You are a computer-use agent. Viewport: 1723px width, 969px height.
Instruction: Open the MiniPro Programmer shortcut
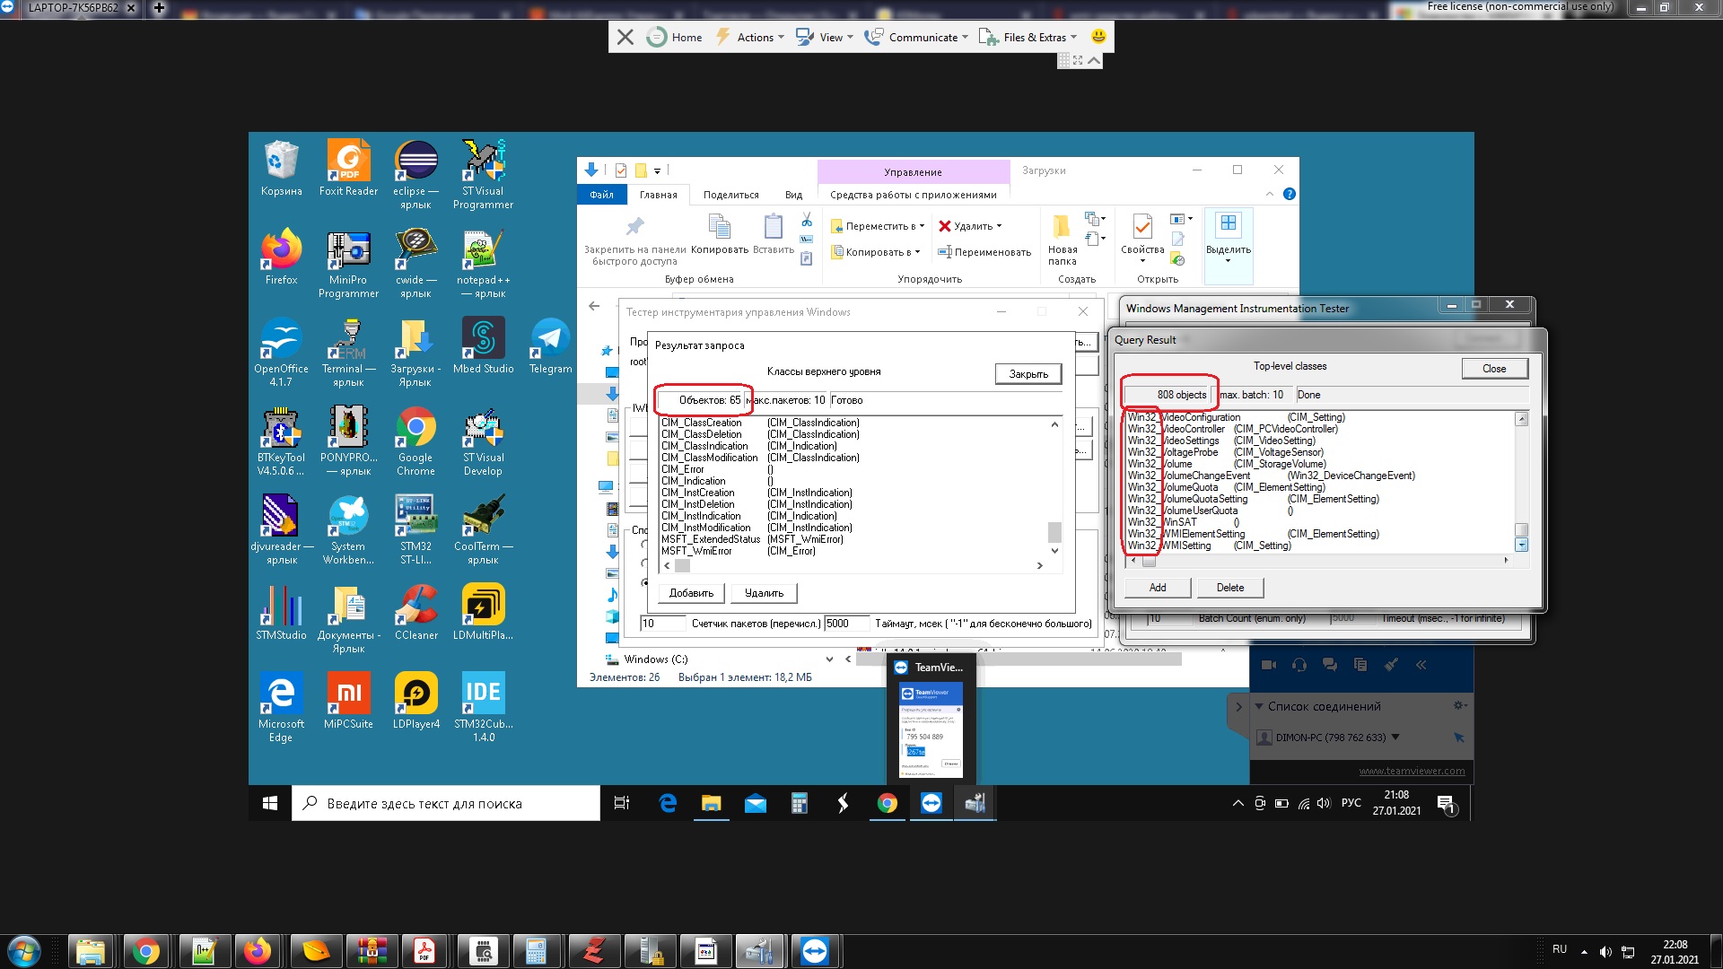click(x=348, y=263)
